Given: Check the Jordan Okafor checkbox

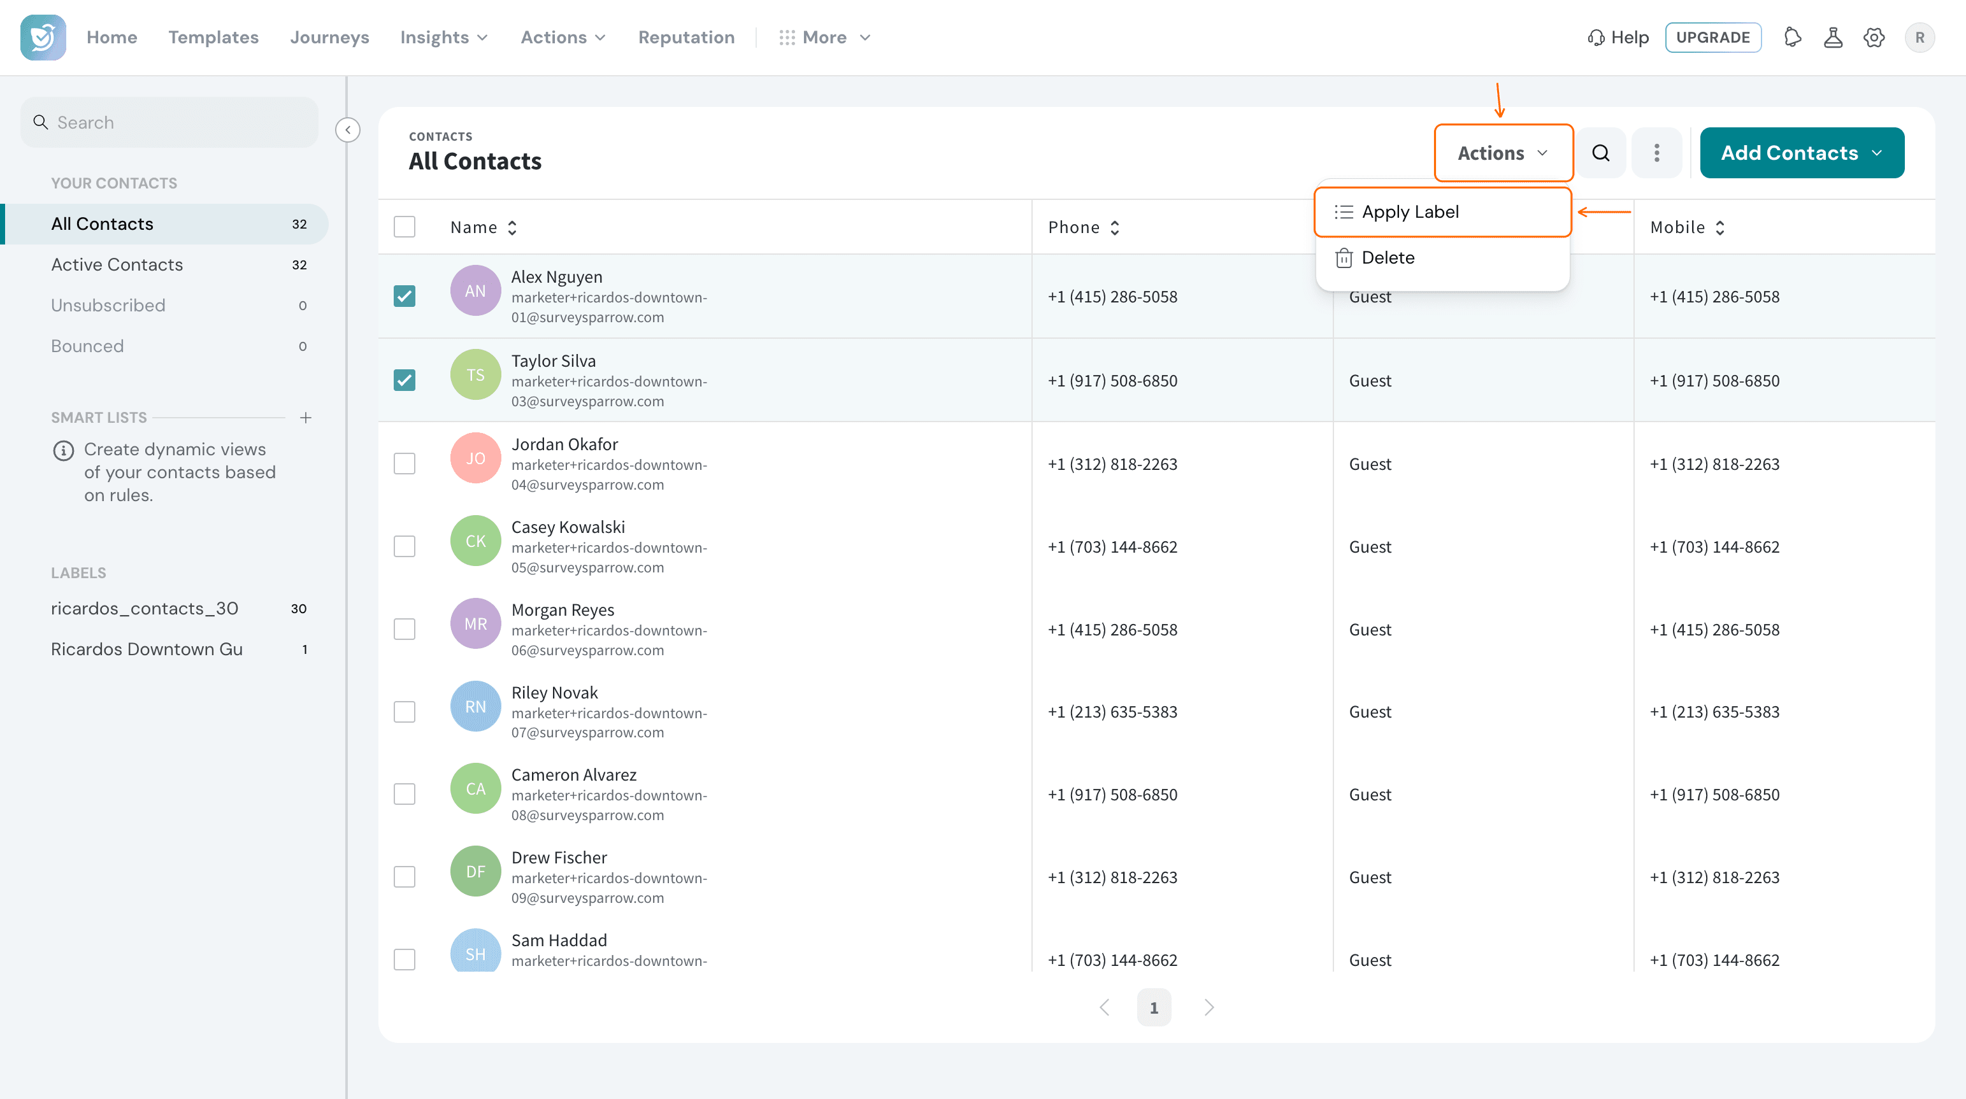Looking at the screenshot, I should [x=405, y=464].
